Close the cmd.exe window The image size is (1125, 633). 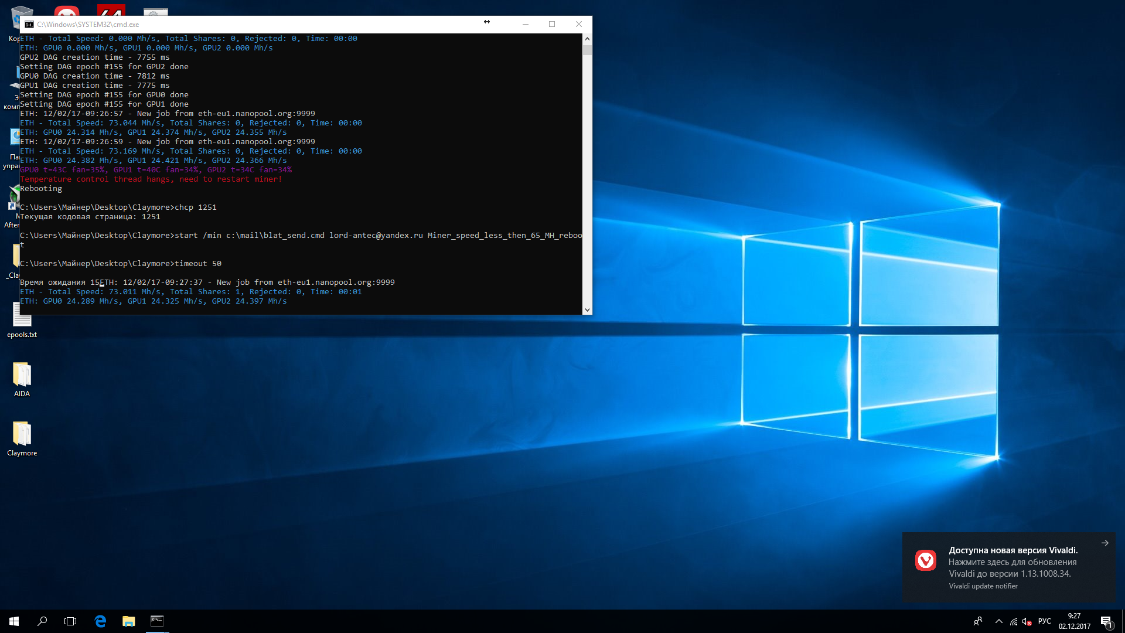[x=579, y=24]
